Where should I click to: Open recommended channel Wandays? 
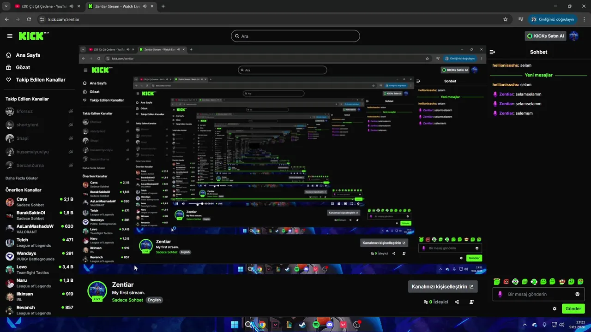[x=39, y=256]
